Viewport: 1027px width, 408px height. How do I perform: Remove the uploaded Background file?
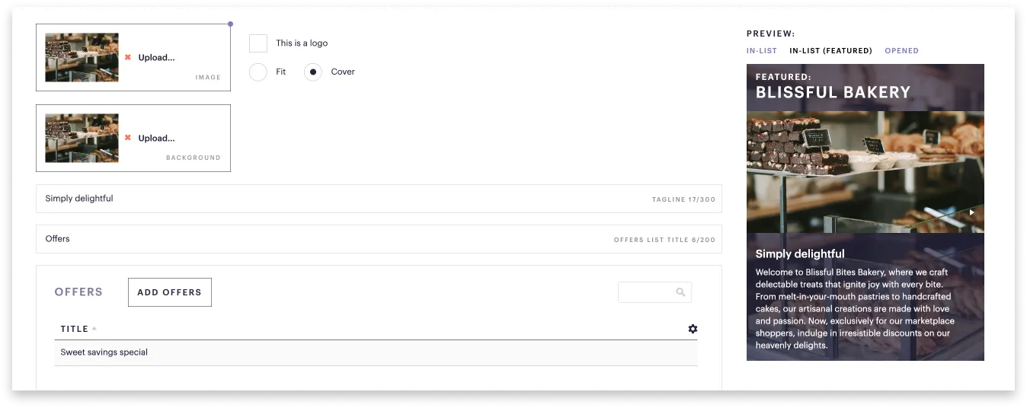[x=128, y=139]
